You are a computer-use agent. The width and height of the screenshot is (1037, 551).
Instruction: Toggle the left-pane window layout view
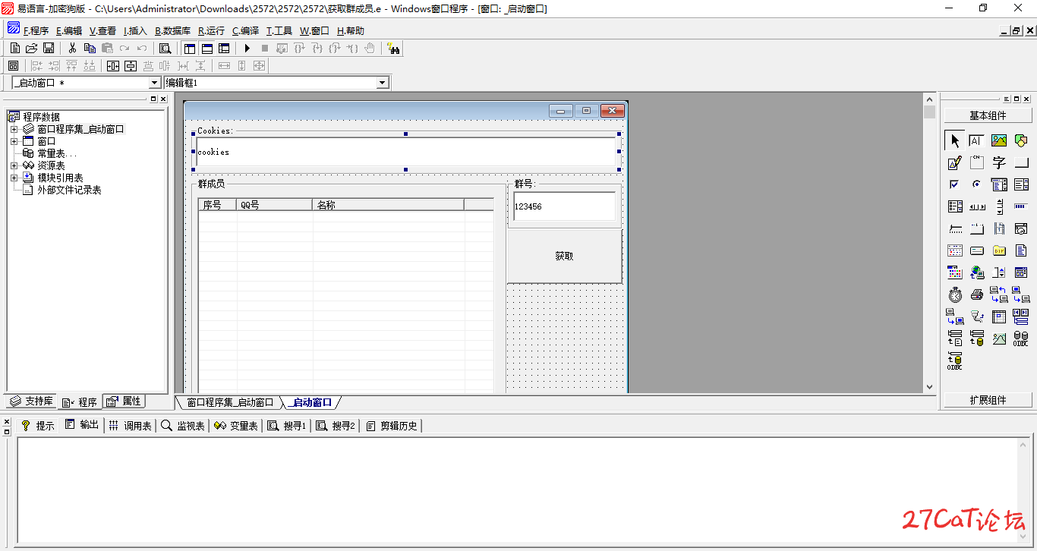pos(189,48)
